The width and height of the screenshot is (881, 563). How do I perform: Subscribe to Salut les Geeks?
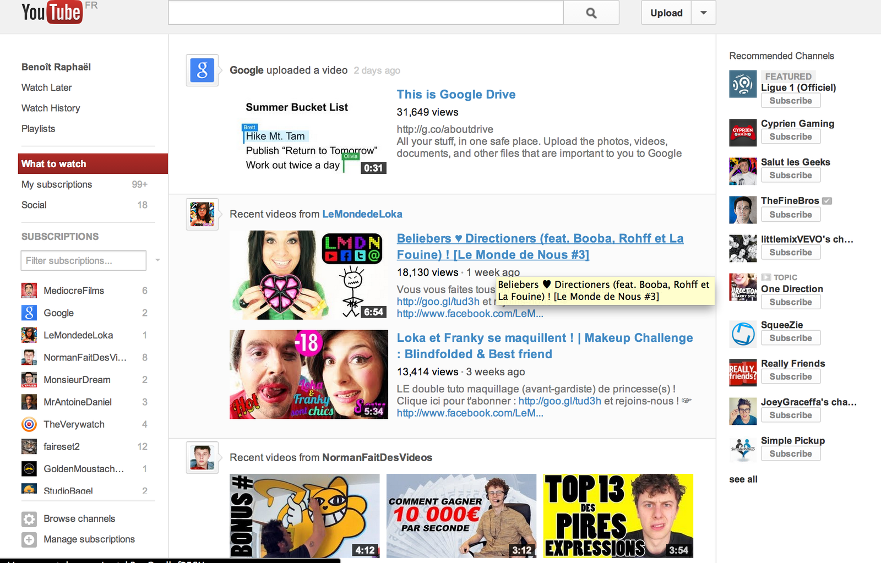tap(791, 175)
